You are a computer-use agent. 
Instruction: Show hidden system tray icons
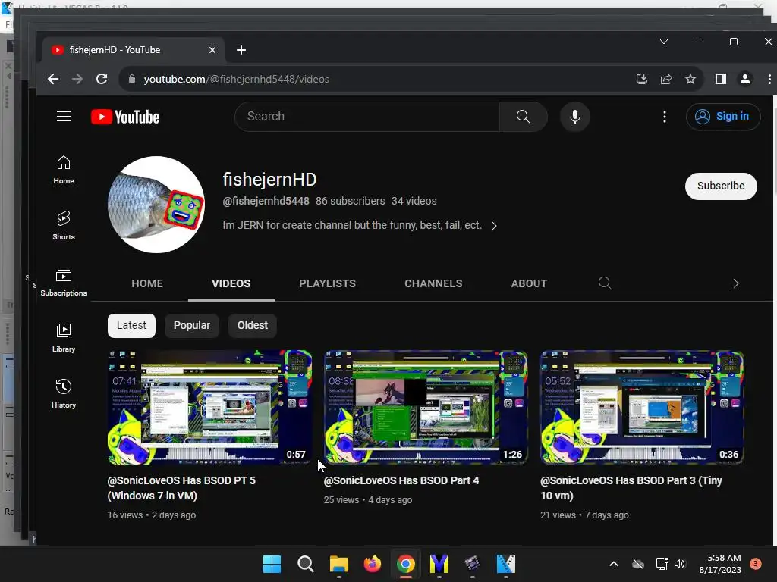click(x=613, y=564)
